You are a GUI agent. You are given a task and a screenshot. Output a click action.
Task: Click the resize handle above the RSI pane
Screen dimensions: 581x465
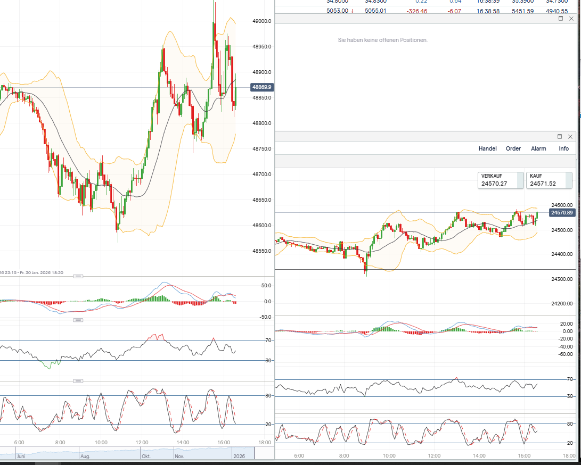[x=78, y=320]
